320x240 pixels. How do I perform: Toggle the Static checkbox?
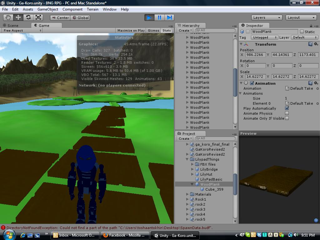[x=302, y=32]
